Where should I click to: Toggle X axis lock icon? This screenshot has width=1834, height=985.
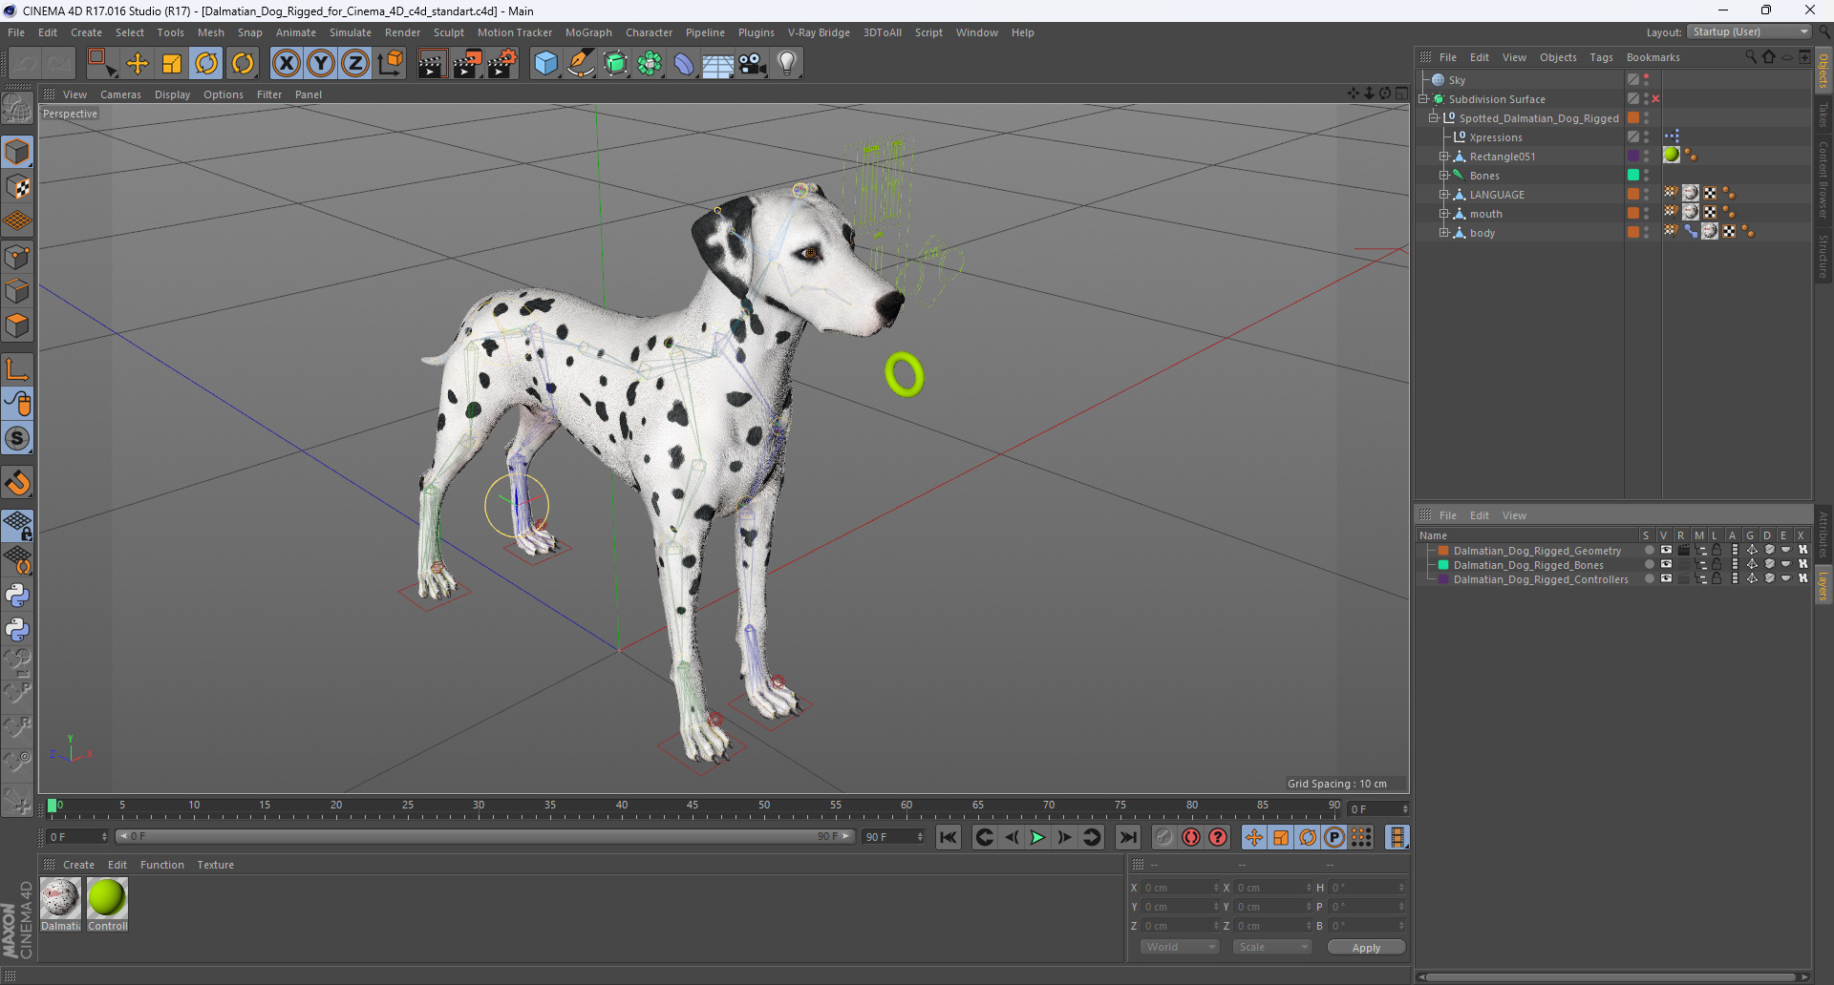click(286, 64)
